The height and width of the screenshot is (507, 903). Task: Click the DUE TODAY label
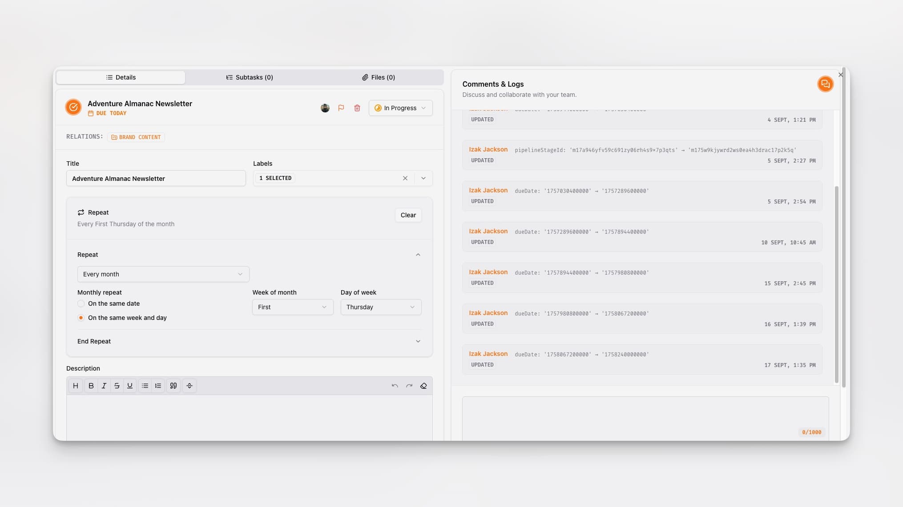pos(111,113)
